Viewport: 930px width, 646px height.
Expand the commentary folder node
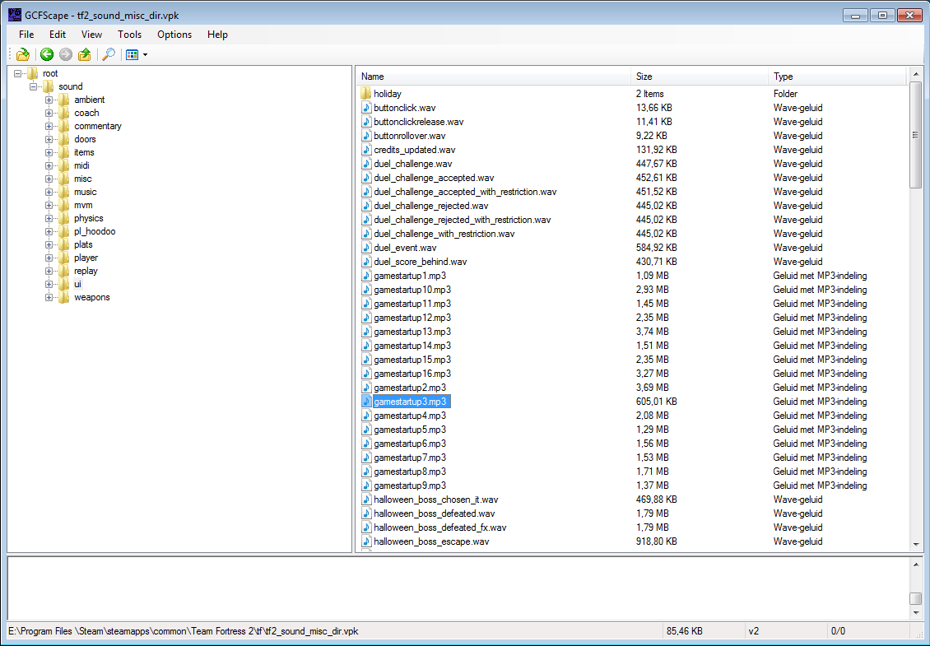(x=49, y=127)
